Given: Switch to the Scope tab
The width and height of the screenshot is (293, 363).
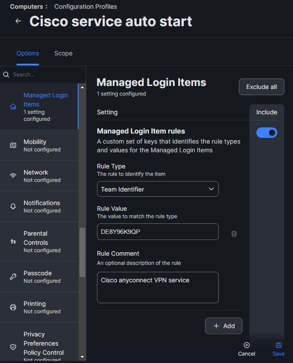Looking at the screenshot, I should pos(63,54).
